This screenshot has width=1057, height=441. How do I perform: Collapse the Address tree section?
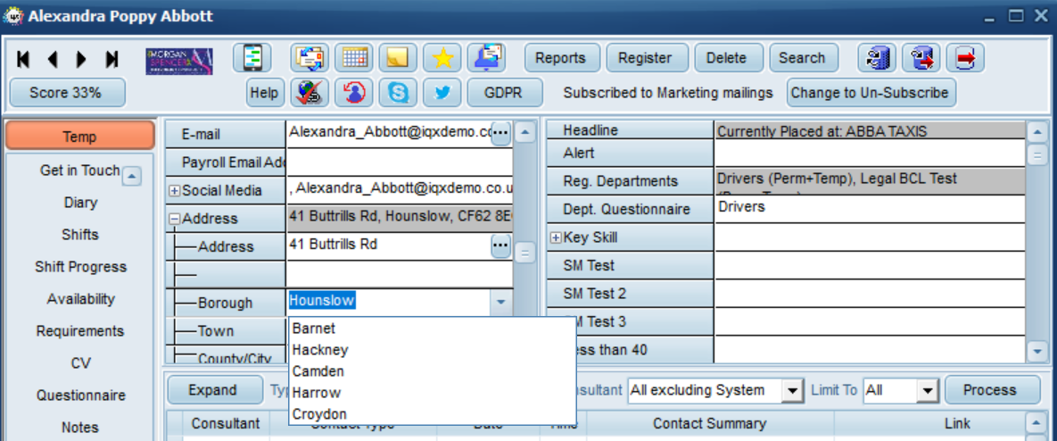[175, 219]
